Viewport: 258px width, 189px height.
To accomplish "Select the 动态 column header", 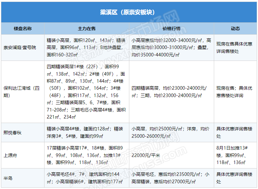I will click(x=235, y=29).
